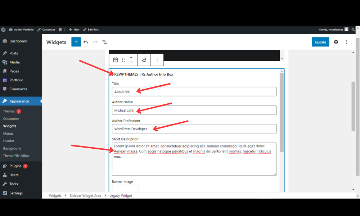This screenshot has height=216, width=360.
Task: Move block down with the arrow
Action: point(131,62)
